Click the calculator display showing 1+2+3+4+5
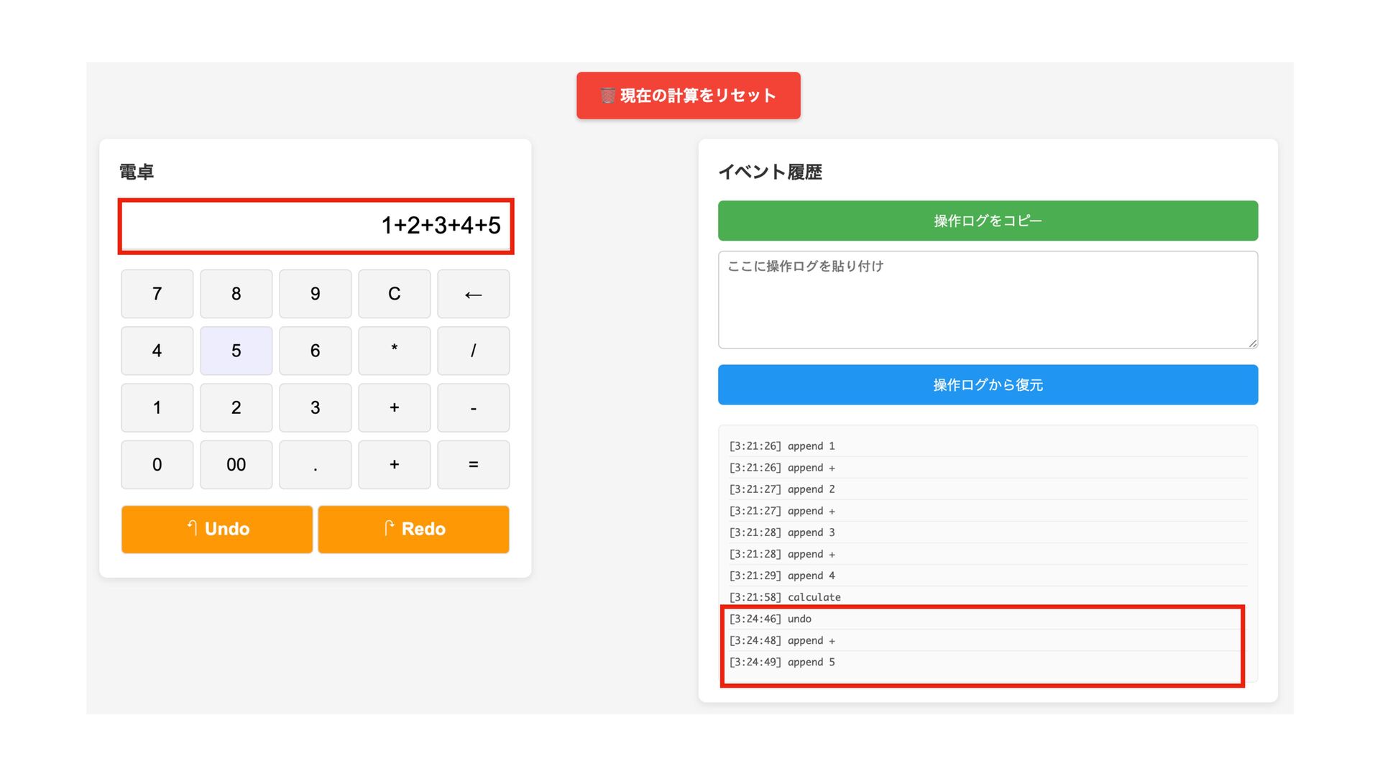The height and width of the screenshot is (776, 1380). click(x=316, y=226)
